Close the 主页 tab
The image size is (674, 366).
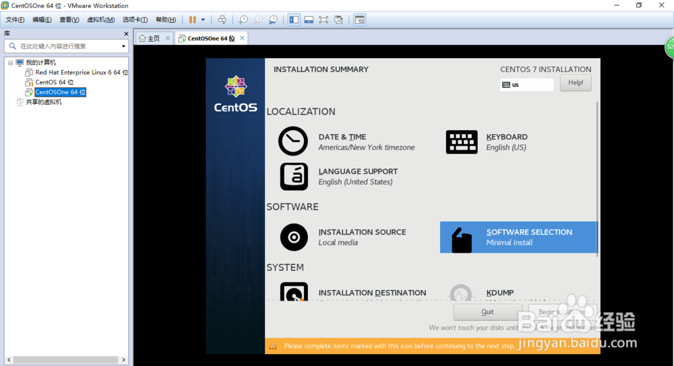click(168, 38)
